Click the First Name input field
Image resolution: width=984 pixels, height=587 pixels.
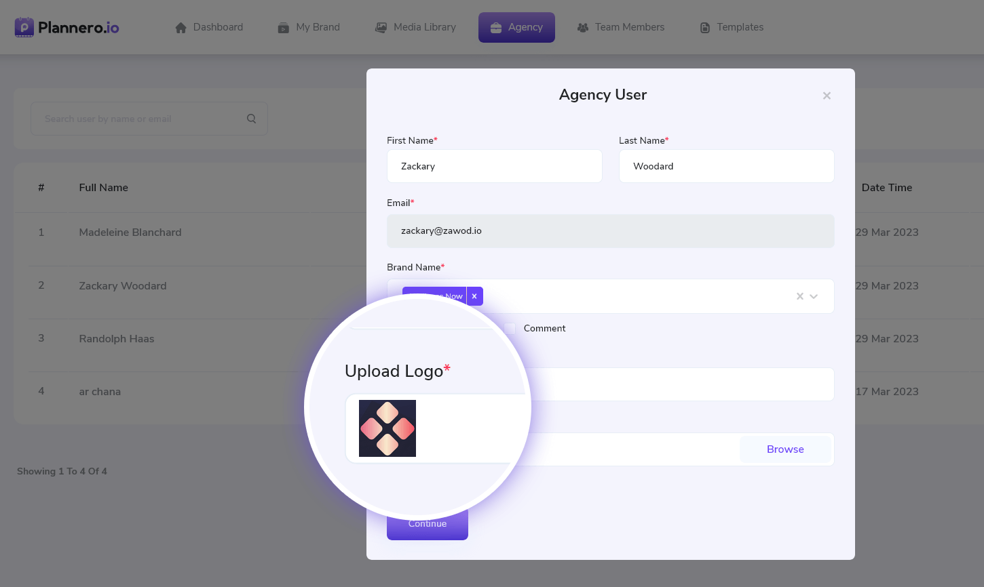coord(494,166)
